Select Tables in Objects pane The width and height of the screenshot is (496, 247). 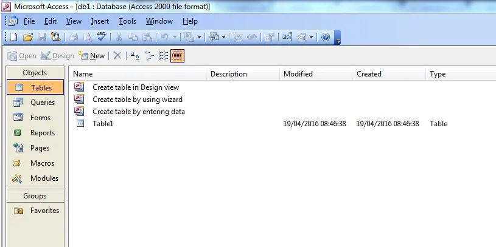coord(35,87)
